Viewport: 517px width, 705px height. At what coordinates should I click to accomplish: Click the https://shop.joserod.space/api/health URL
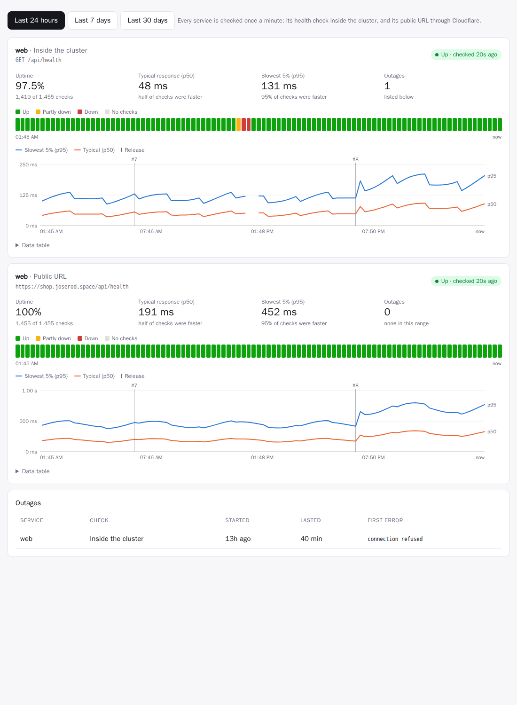point(72,287)
